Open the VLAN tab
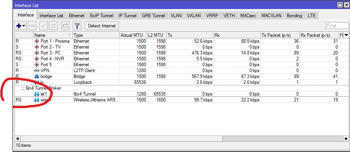Screen dimensions: 350x152 pos(176,16)
